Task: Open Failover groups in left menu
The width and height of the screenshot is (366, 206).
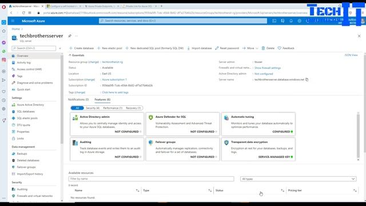Action: point(26,167)
